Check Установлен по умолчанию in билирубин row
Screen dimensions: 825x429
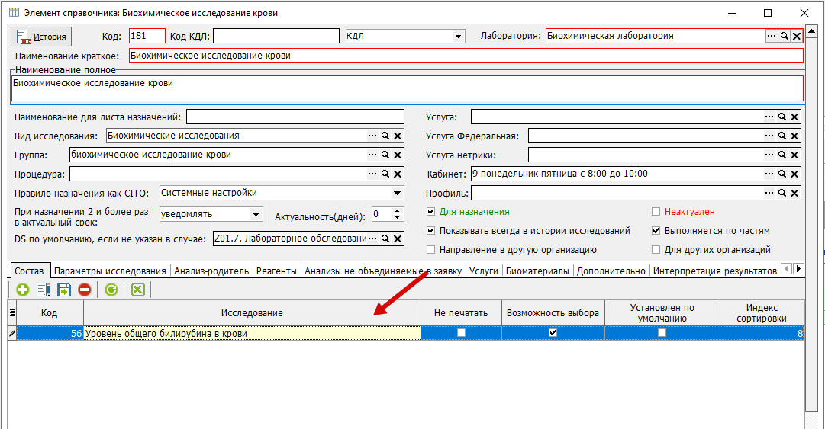[662, 332]
